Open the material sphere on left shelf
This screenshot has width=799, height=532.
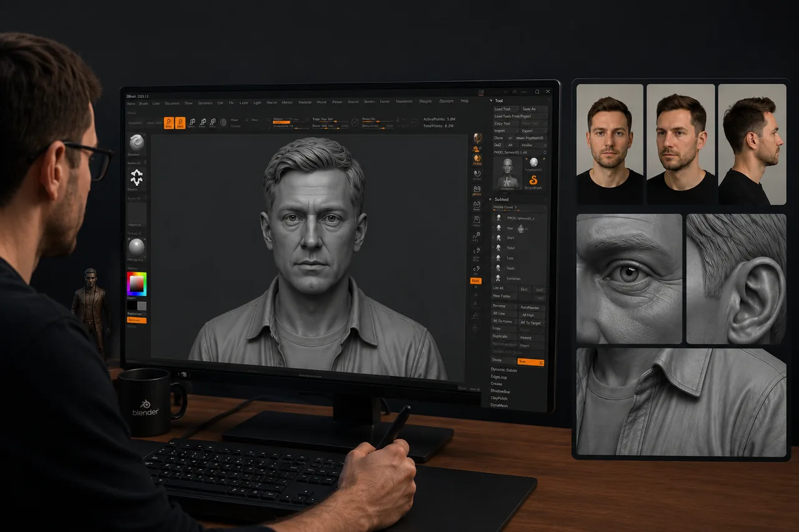click(137, 247)
